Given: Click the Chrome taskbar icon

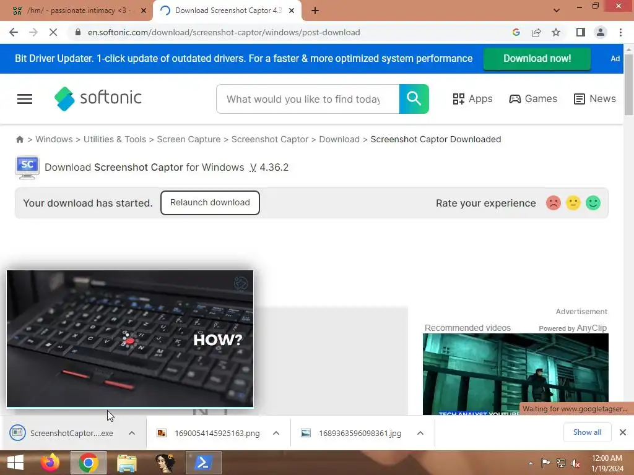Looking at the screenshot, I should (89, 463).
